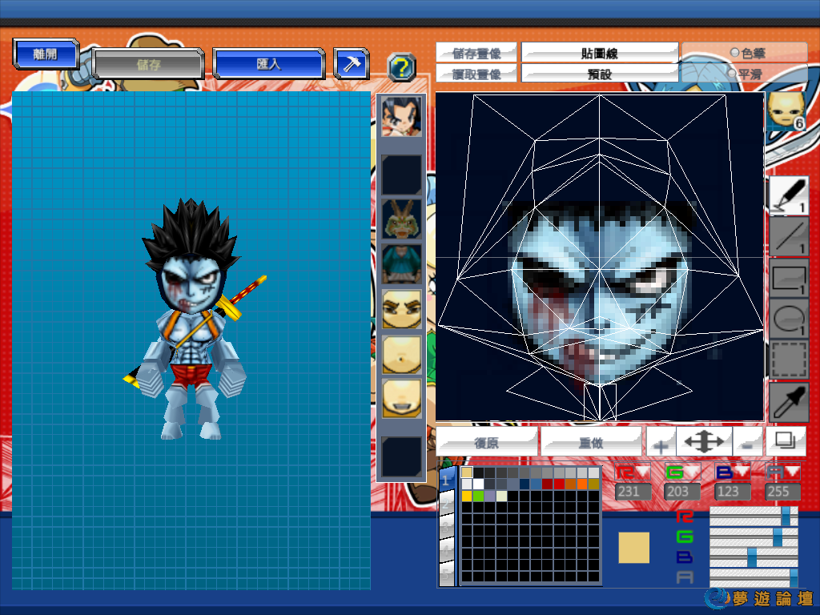Adjust the alpha A channel slider
This screenshot has height=615, width=820.
(x=753, y=577)
